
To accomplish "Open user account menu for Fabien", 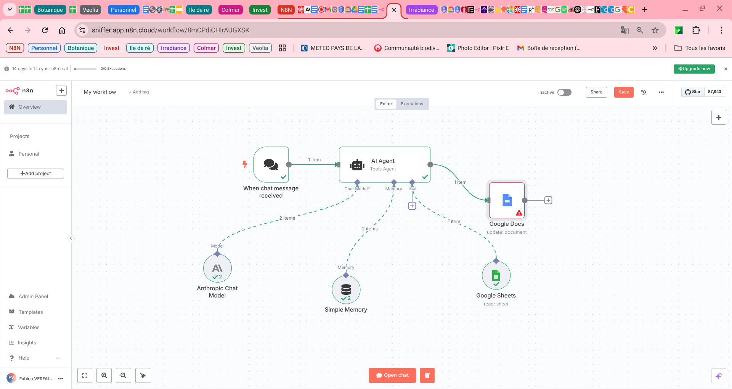I will (60, 379).
